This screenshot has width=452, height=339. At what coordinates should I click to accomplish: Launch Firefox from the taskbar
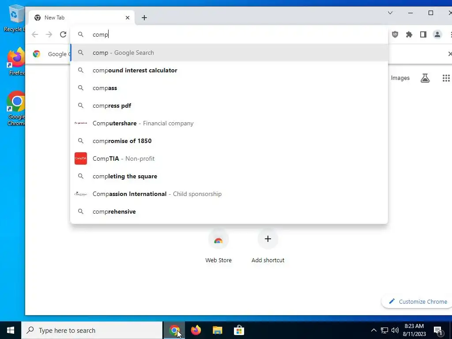pyautogui.click(x=196, y=330)
